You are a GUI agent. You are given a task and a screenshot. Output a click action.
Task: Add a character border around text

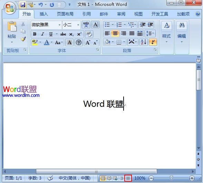(95, 24)
